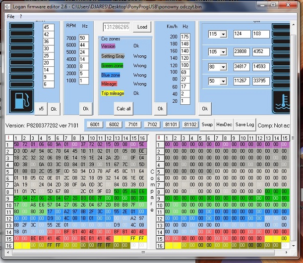
Task: Click row header 16 of table I
Action: pos(9,246)
